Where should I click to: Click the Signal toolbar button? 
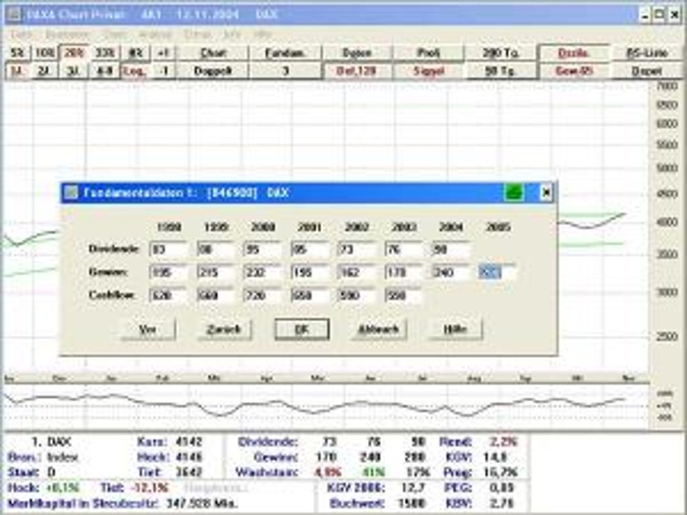428,71
